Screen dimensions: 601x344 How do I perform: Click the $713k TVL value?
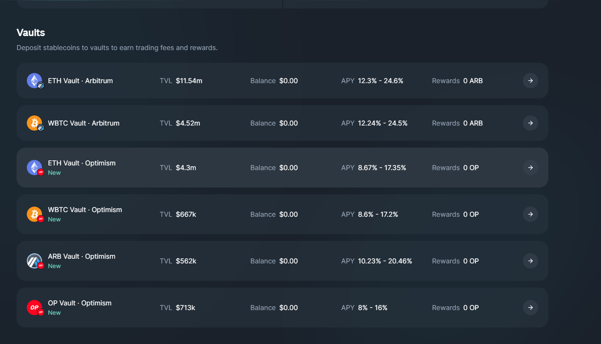[x=186, y=308]
